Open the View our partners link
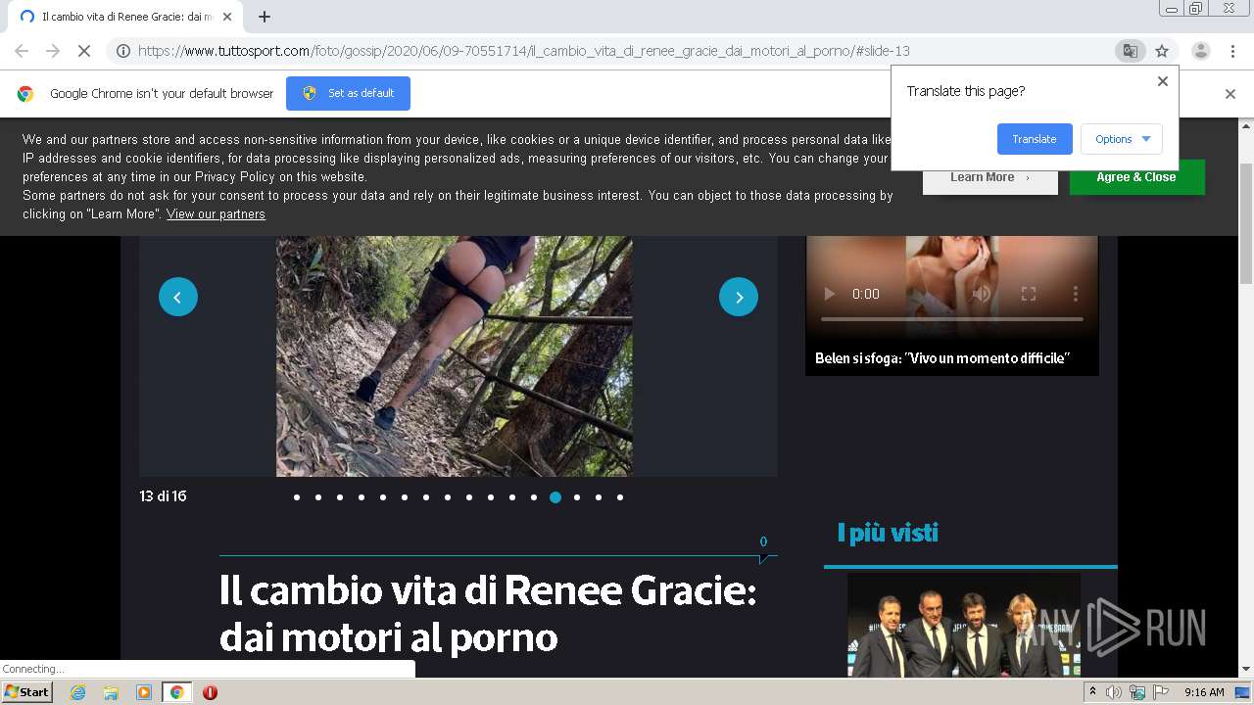The width and height of the screenshot is (1254, 705). click(216, 213)
